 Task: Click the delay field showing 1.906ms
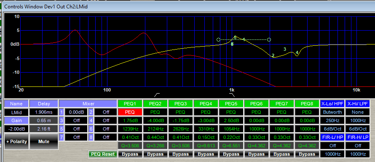44,112
